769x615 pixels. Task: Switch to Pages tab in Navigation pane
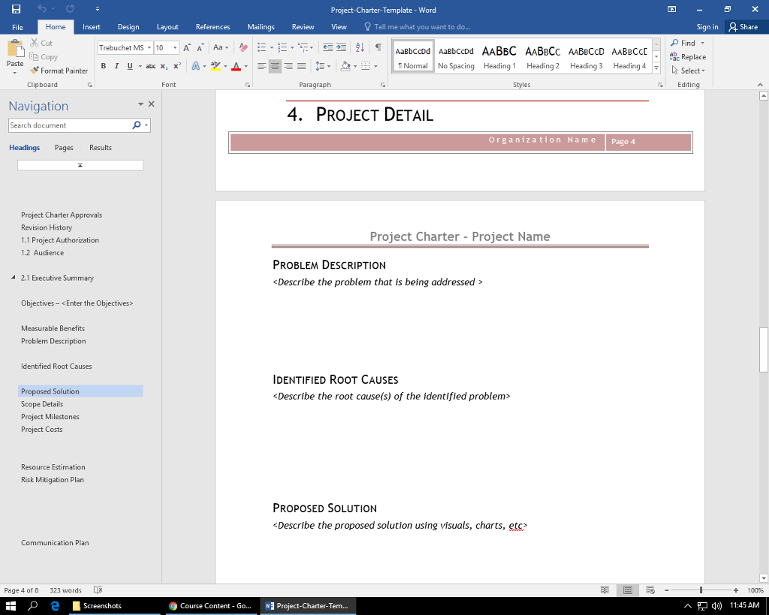(64, 148)
